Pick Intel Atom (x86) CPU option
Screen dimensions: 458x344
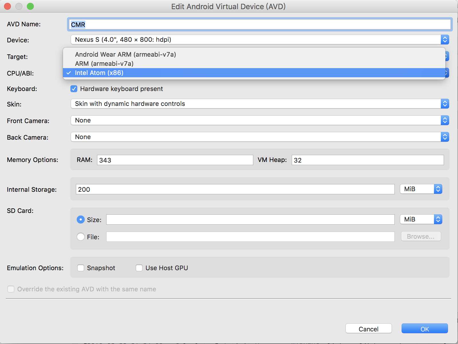tap(254, 73)
